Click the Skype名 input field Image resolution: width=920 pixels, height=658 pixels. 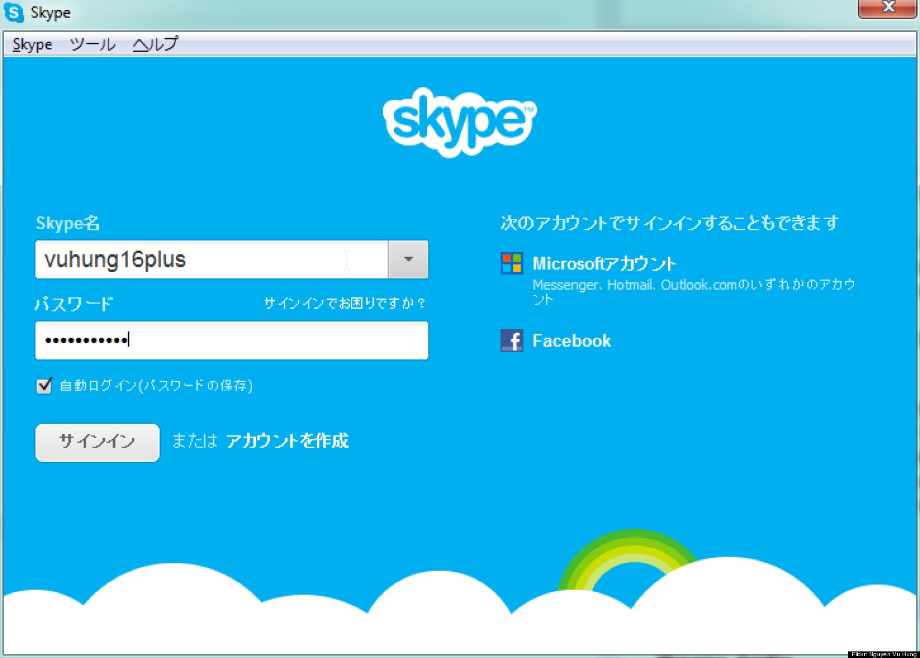coord(211,260)
